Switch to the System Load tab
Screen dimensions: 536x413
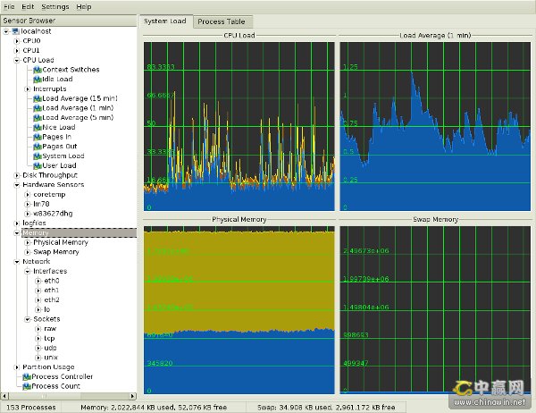[x=165, y=21]
